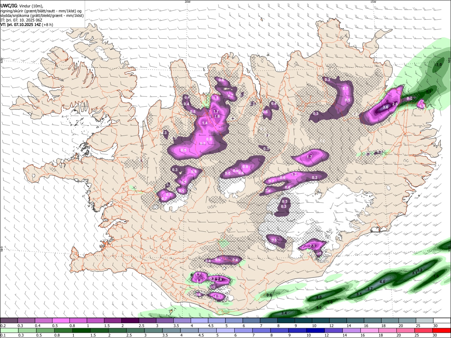Select the bottom-row 16–18 light pink swatch
Image resolution: width=451 pixels, height=338 pixels.
click(x=370, y=331)
